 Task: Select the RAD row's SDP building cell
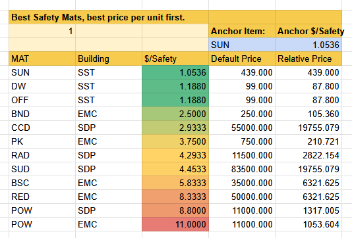point(109,155)
